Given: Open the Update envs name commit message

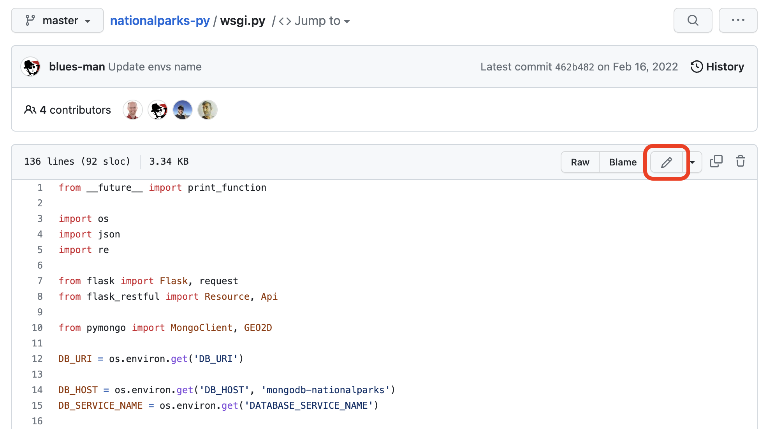Looking at the screenshot, I should coord(155,67).
